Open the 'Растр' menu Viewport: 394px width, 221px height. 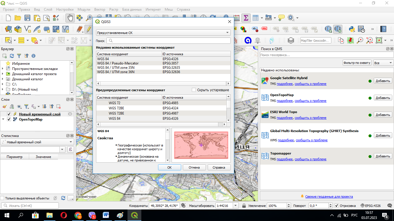click(114, 9)
